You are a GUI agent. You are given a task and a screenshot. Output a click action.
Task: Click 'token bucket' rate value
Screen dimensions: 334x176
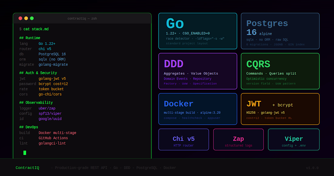[x=51, y=89]
